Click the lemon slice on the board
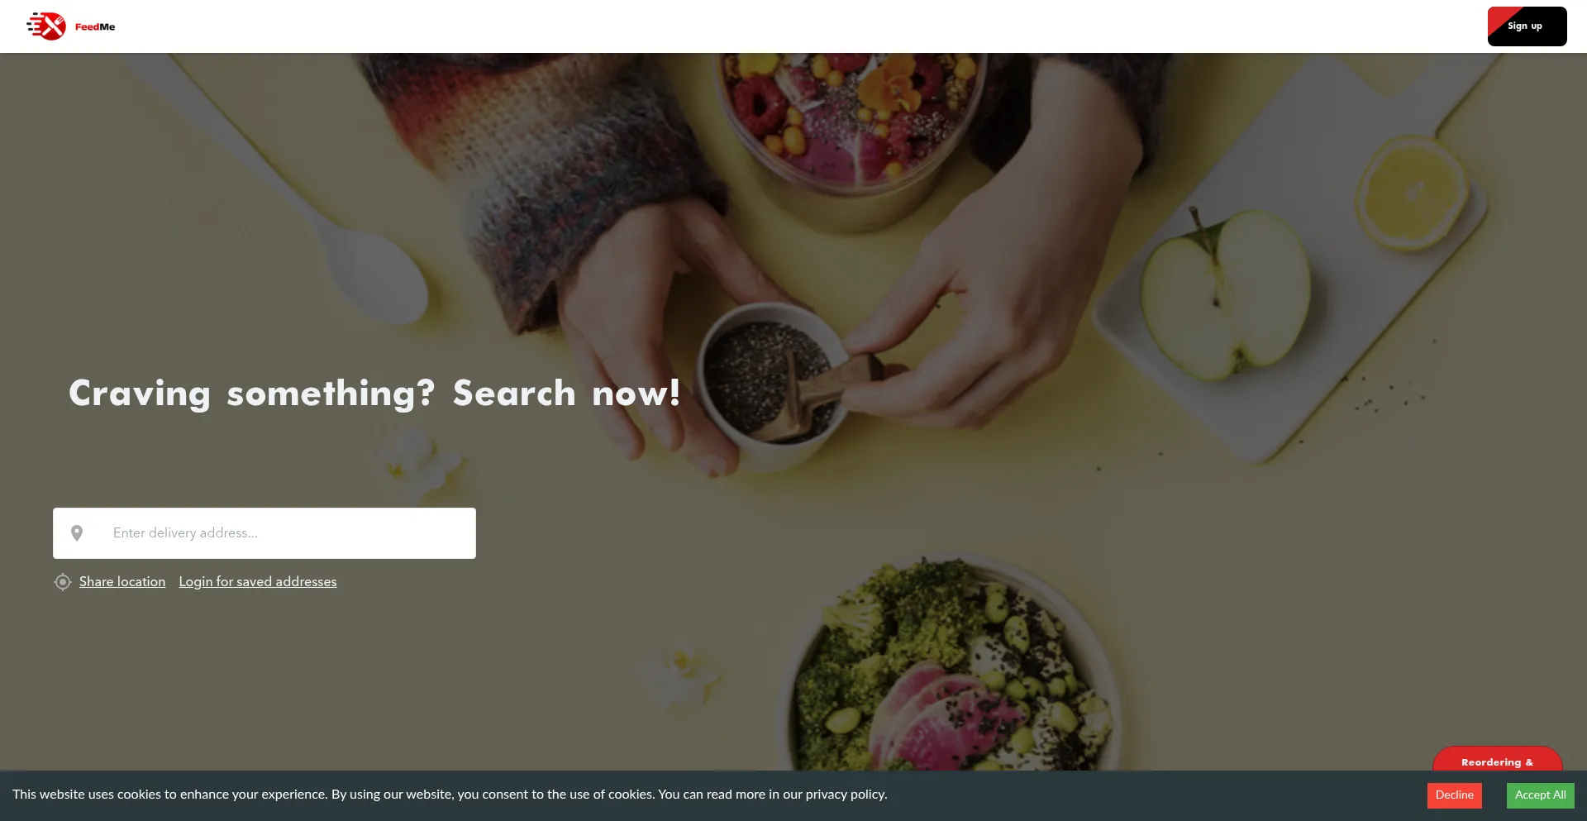The width and height of the screenshot is (1587, 821). (1412, 192)
